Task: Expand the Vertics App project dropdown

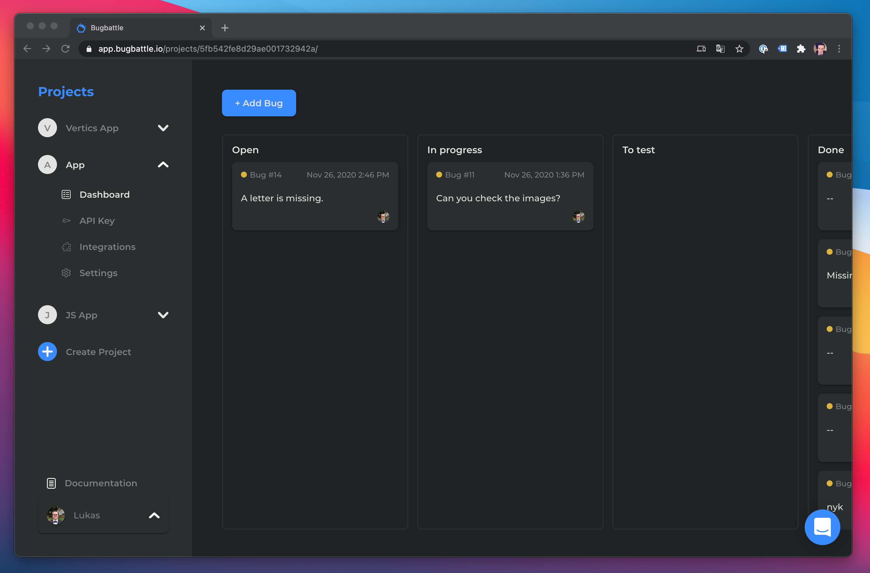Action: tap(162, 128)
